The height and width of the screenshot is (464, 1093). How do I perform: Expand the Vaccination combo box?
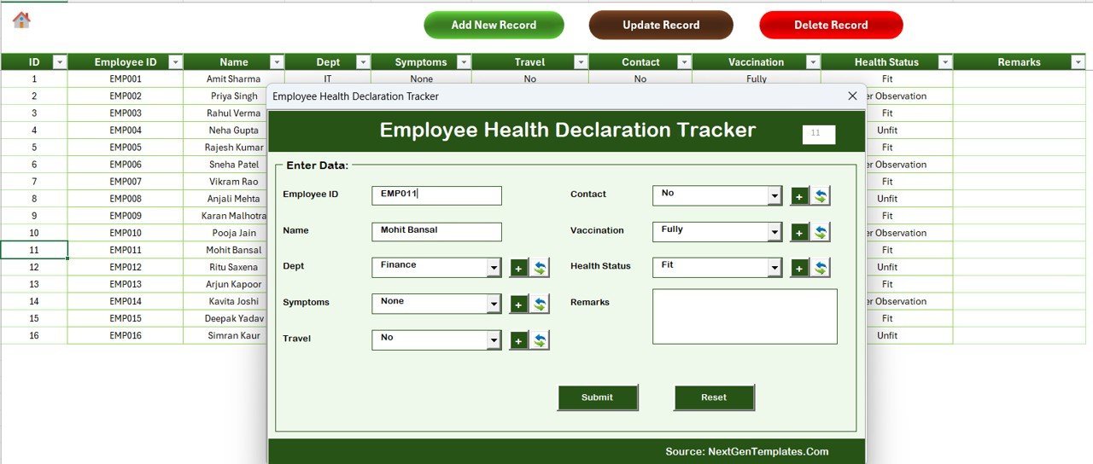coord(774,232)
